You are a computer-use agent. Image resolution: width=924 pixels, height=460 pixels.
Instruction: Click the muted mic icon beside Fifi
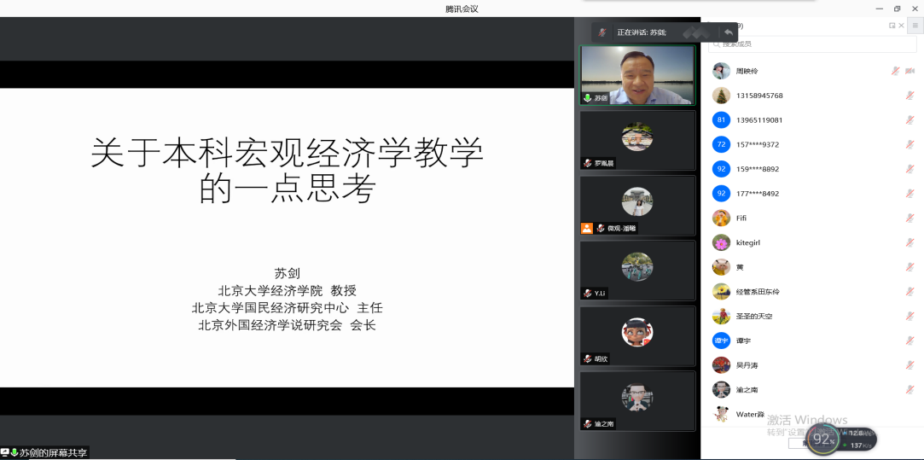point(909,218)
